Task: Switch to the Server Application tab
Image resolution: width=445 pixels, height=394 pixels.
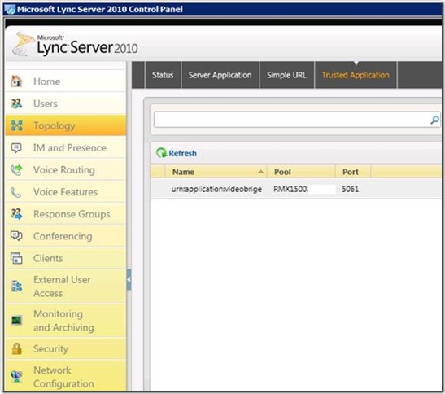Action: [x=220, y=75]
